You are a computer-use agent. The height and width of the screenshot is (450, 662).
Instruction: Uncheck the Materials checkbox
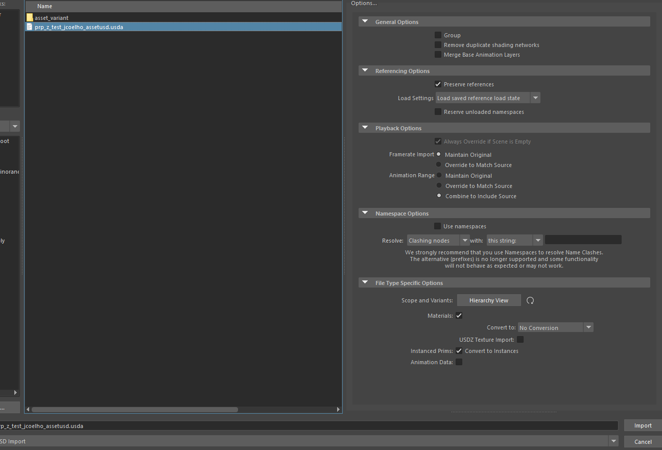[459, 315]
